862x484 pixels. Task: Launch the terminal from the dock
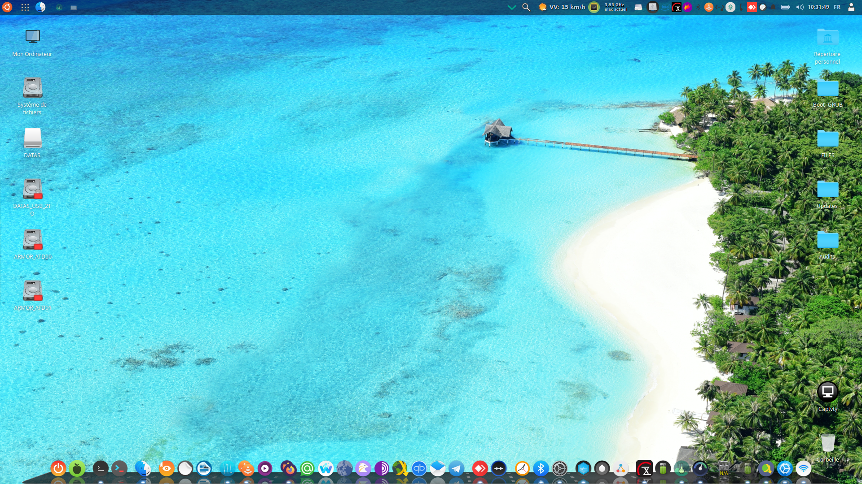(101, 469)
